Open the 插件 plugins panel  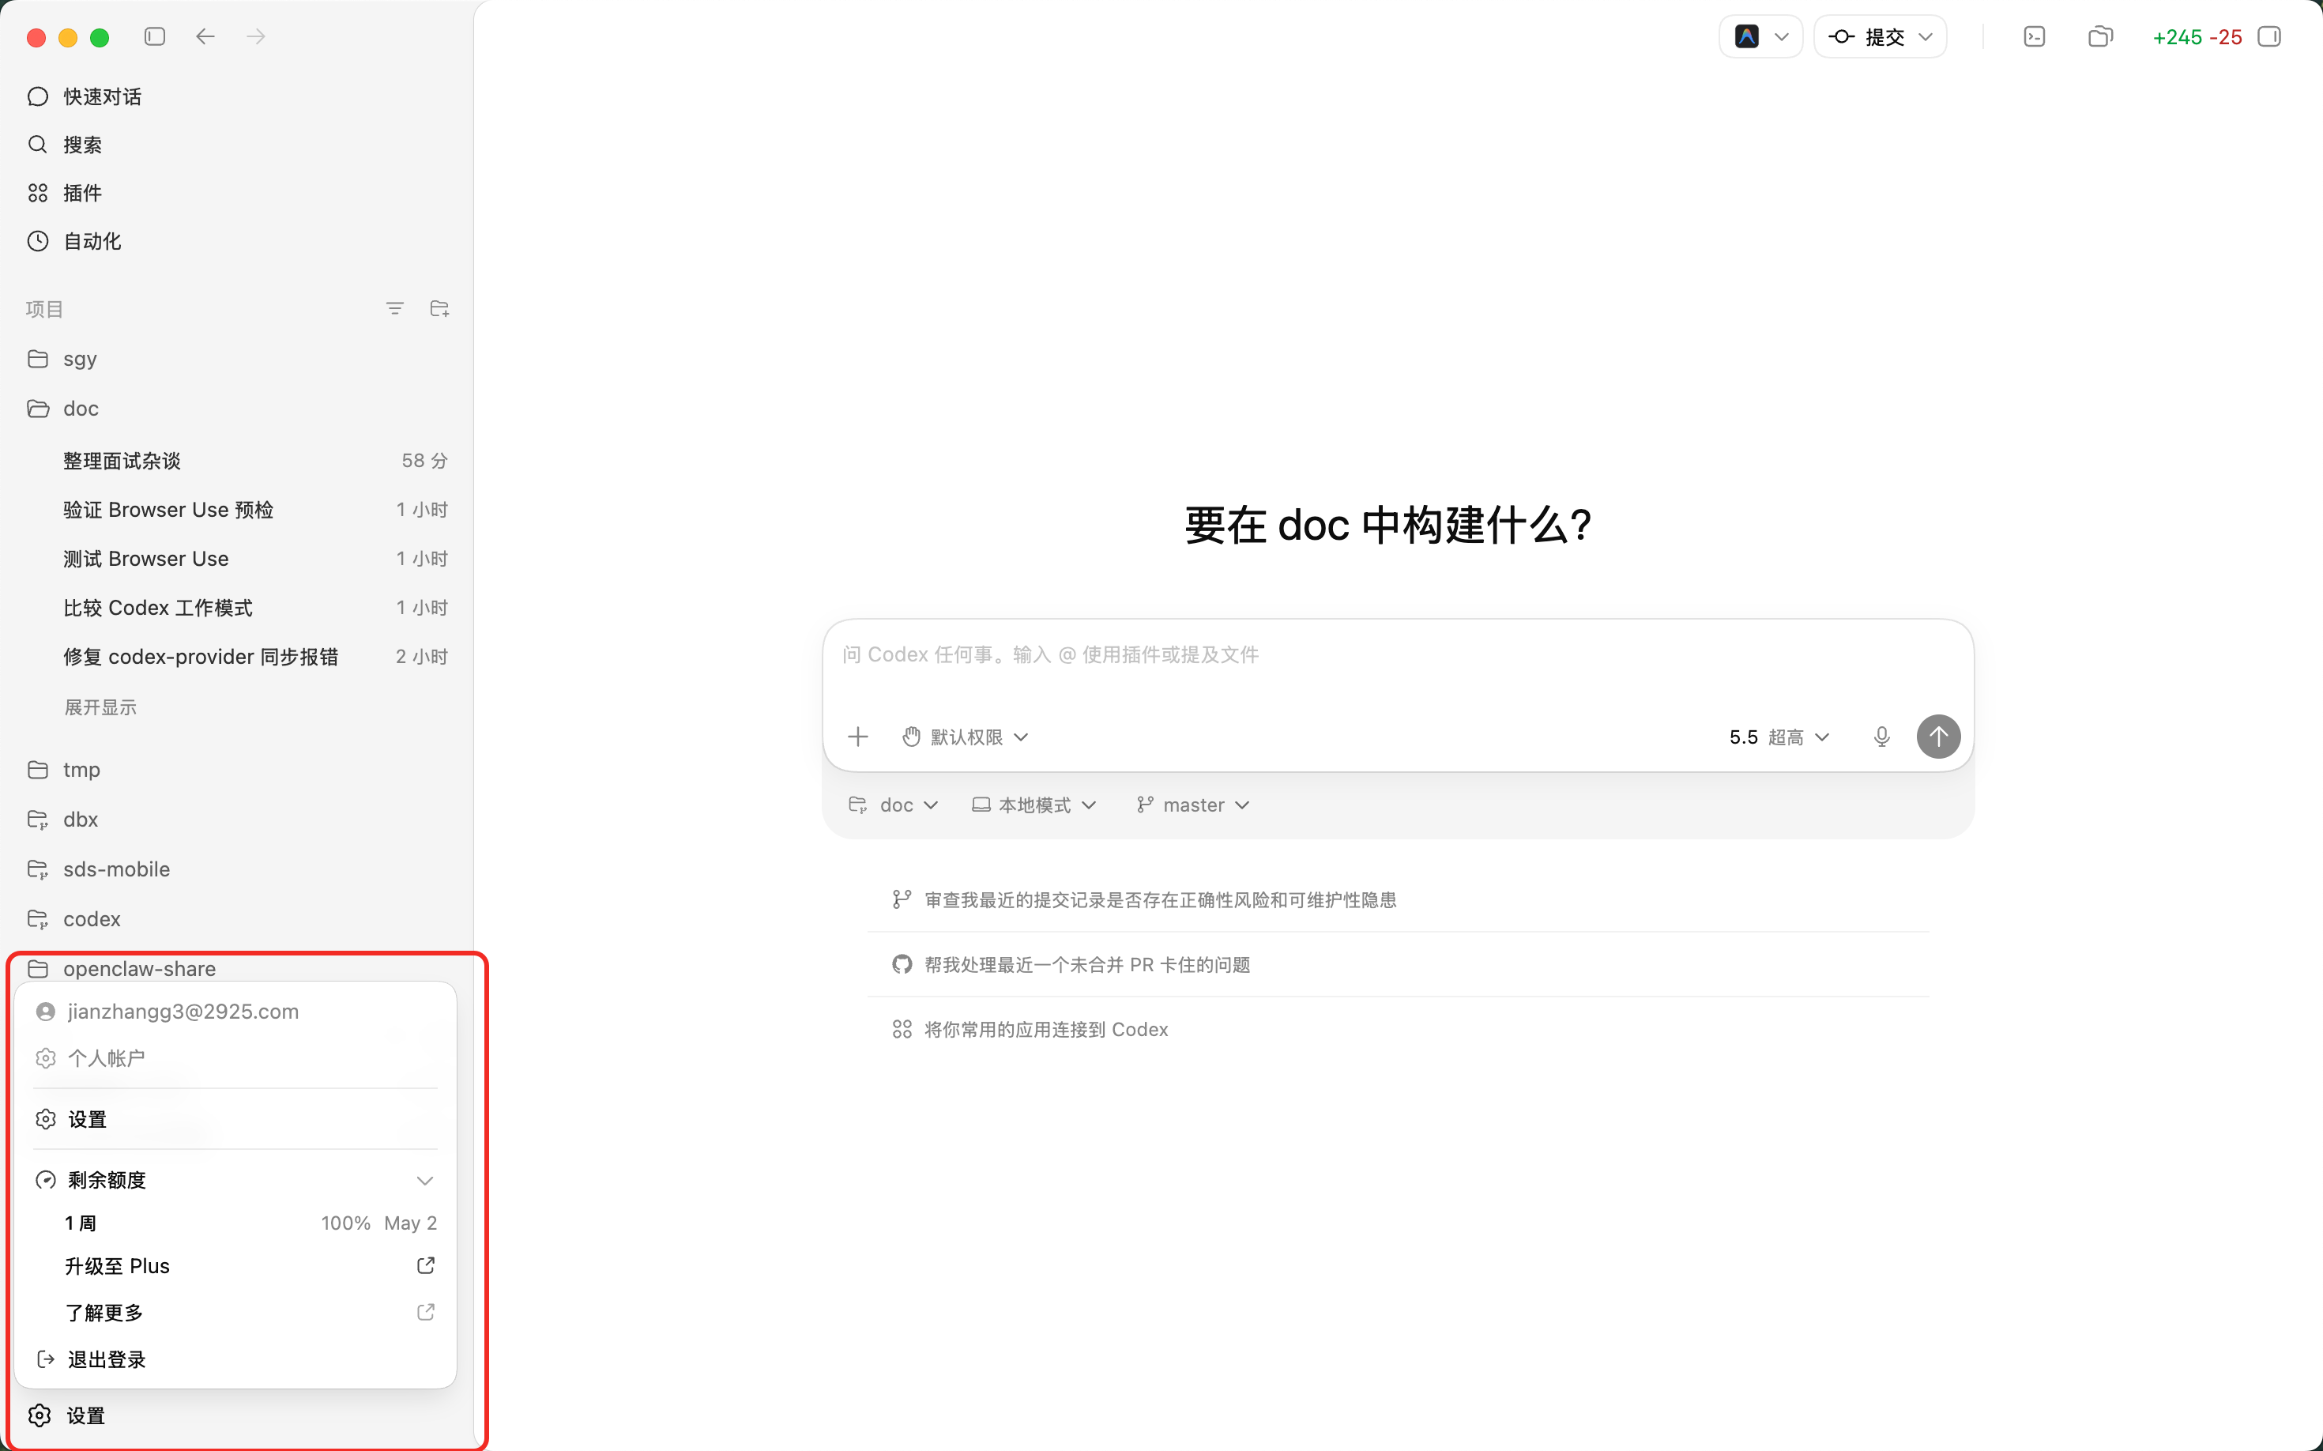[81, 192]
